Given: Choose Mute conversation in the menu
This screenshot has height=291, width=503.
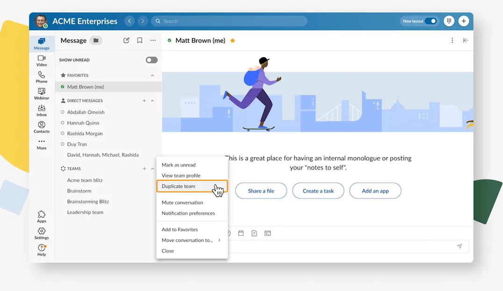Looking at the screenshot, I should (182, 202).
